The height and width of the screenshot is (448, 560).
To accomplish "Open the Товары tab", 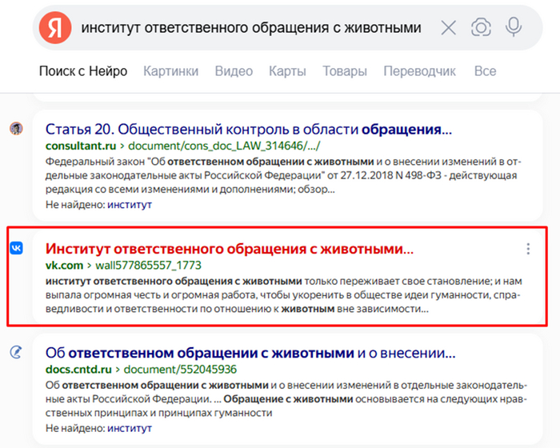I will (x=345, y=71).
